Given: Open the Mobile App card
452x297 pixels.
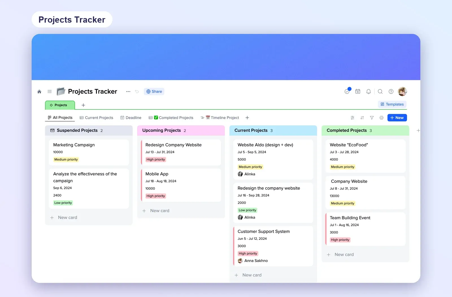Looking at the screenshot, I should click(x=181, y=185).
